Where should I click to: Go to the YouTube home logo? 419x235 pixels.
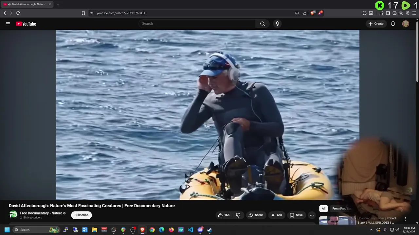26,24
